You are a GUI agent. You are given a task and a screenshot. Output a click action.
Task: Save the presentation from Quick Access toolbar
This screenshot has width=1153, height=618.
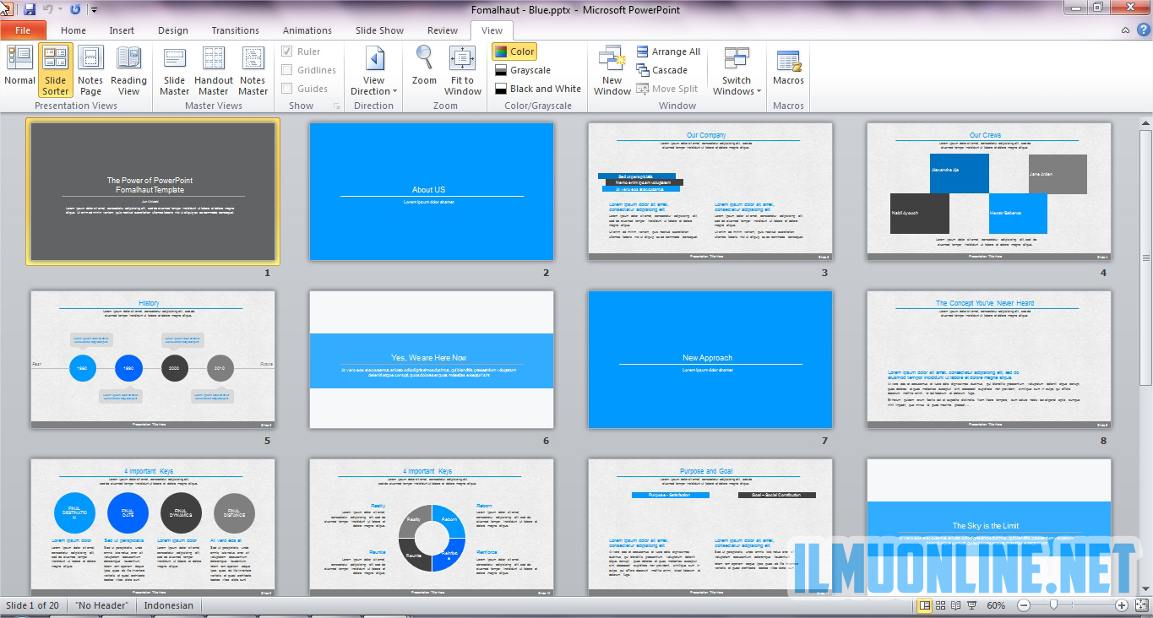[30, 9]
